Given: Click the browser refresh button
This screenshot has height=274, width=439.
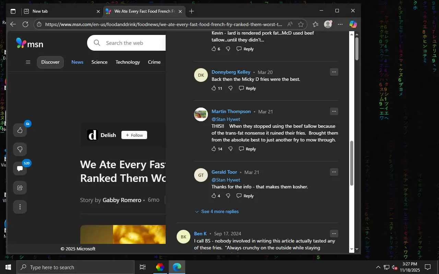Looking at the screenshot, I should click(25, 24).
